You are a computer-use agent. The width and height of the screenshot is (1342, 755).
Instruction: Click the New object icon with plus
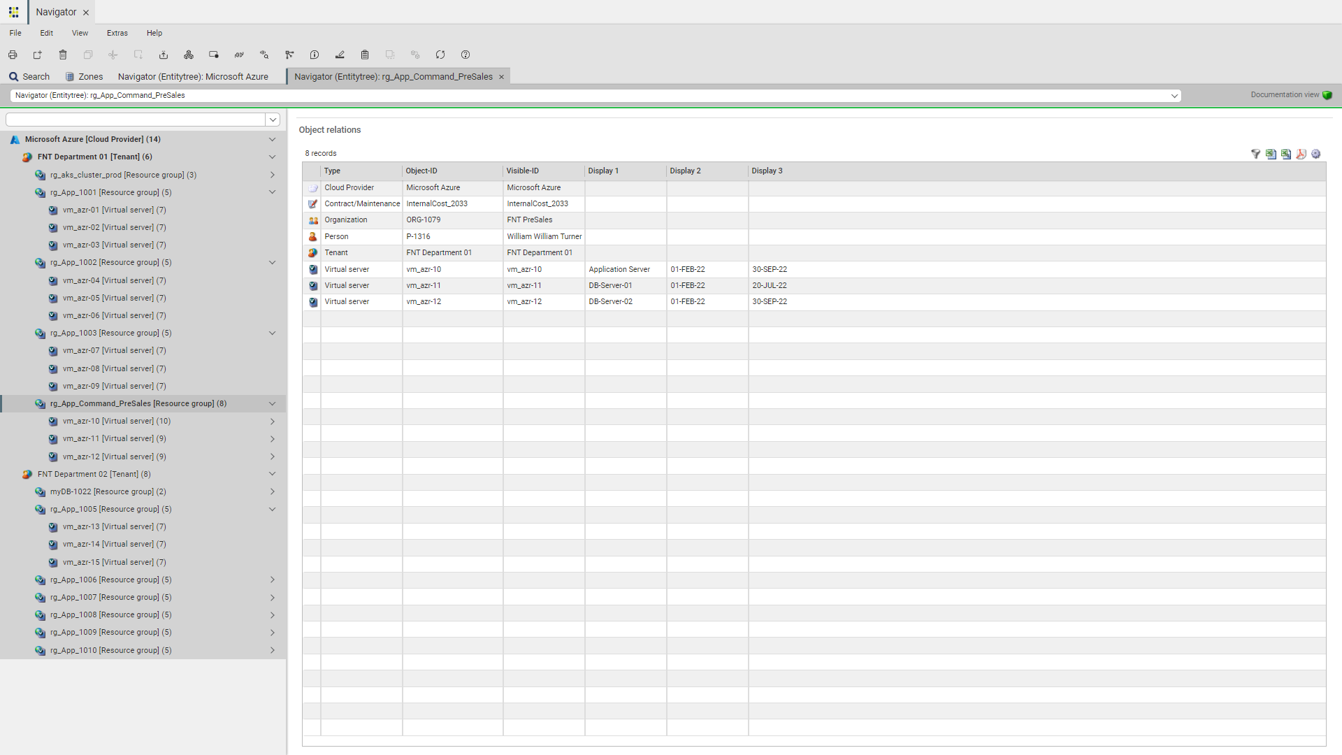(38, 55)
